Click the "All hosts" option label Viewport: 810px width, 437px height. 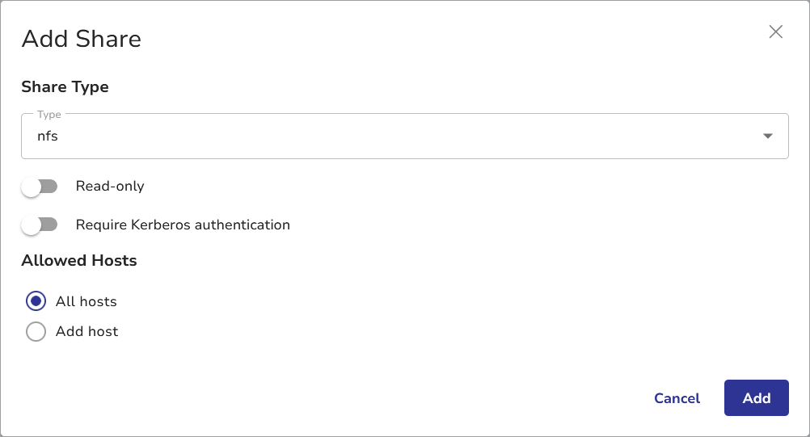[x=86, y=301]
